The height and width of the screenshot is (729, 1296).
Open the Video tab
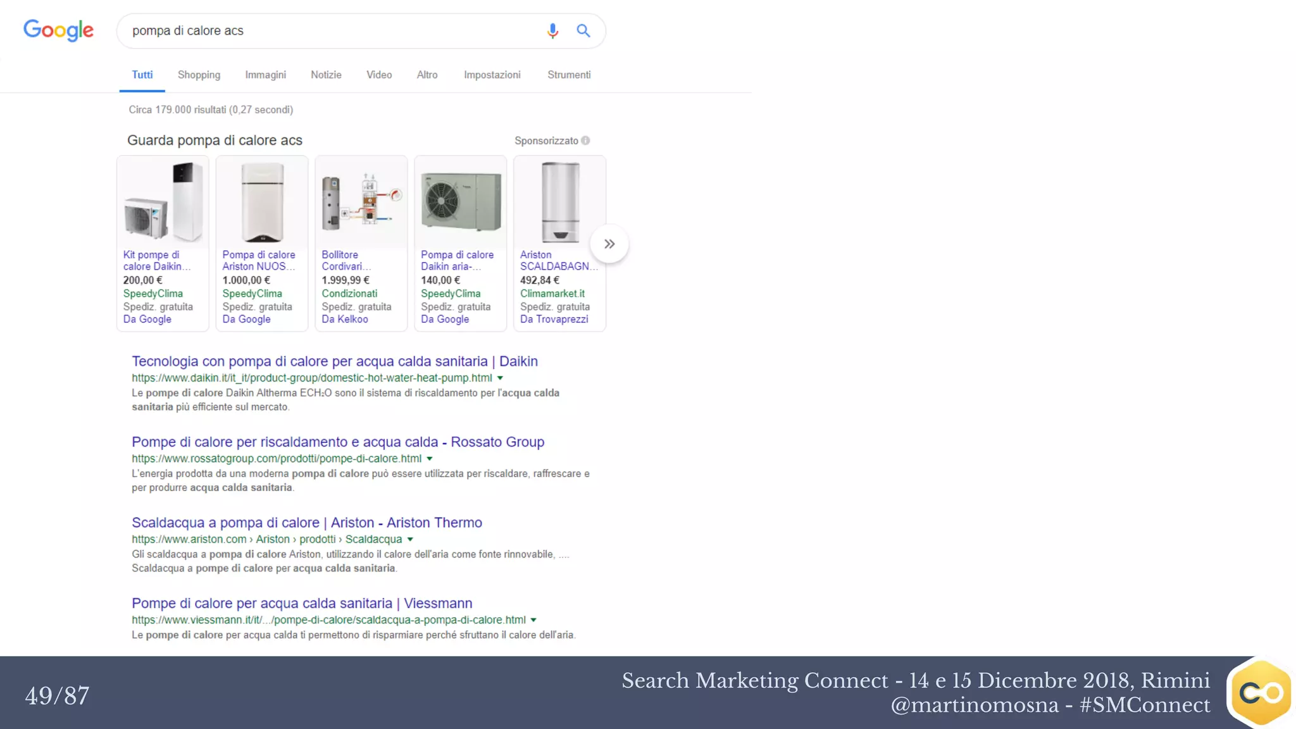[x=379, y=75]
